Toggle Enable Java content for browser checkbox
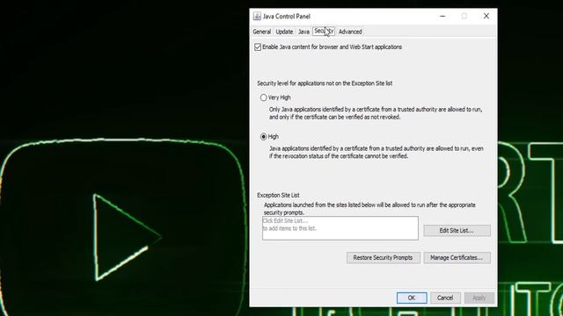 click(x=258, y=47)
